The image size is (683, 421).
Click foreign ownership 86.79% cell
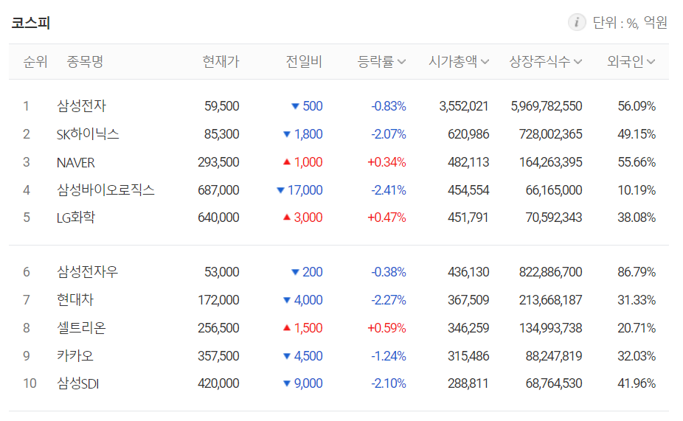click(637, 271)
